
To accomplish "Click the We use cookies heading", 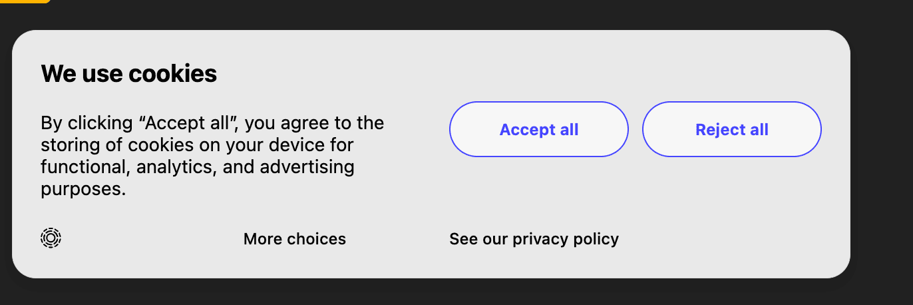I will [x=128, y=73].
